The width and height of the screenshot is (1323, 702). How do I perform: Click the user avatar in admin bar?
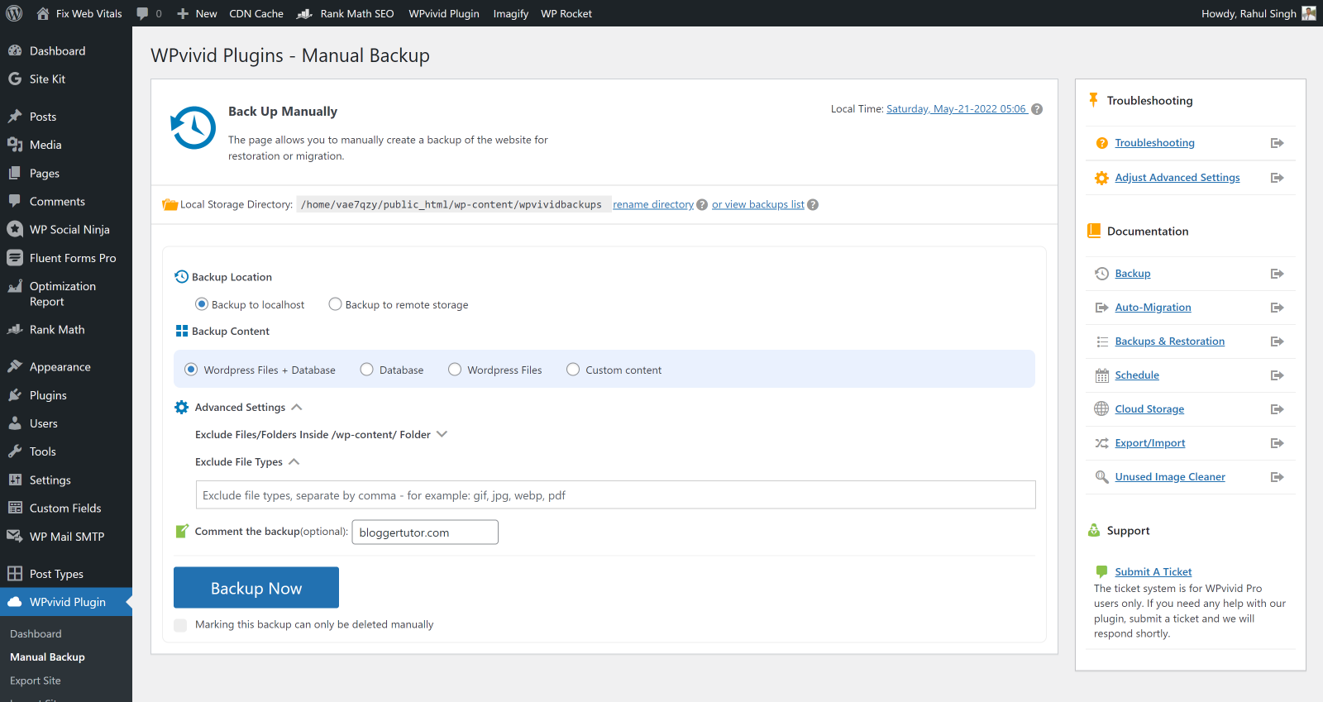1309,13
